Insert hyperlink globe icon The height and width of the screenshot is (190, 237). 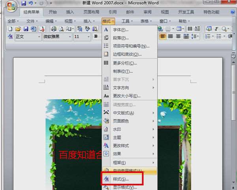160,29
